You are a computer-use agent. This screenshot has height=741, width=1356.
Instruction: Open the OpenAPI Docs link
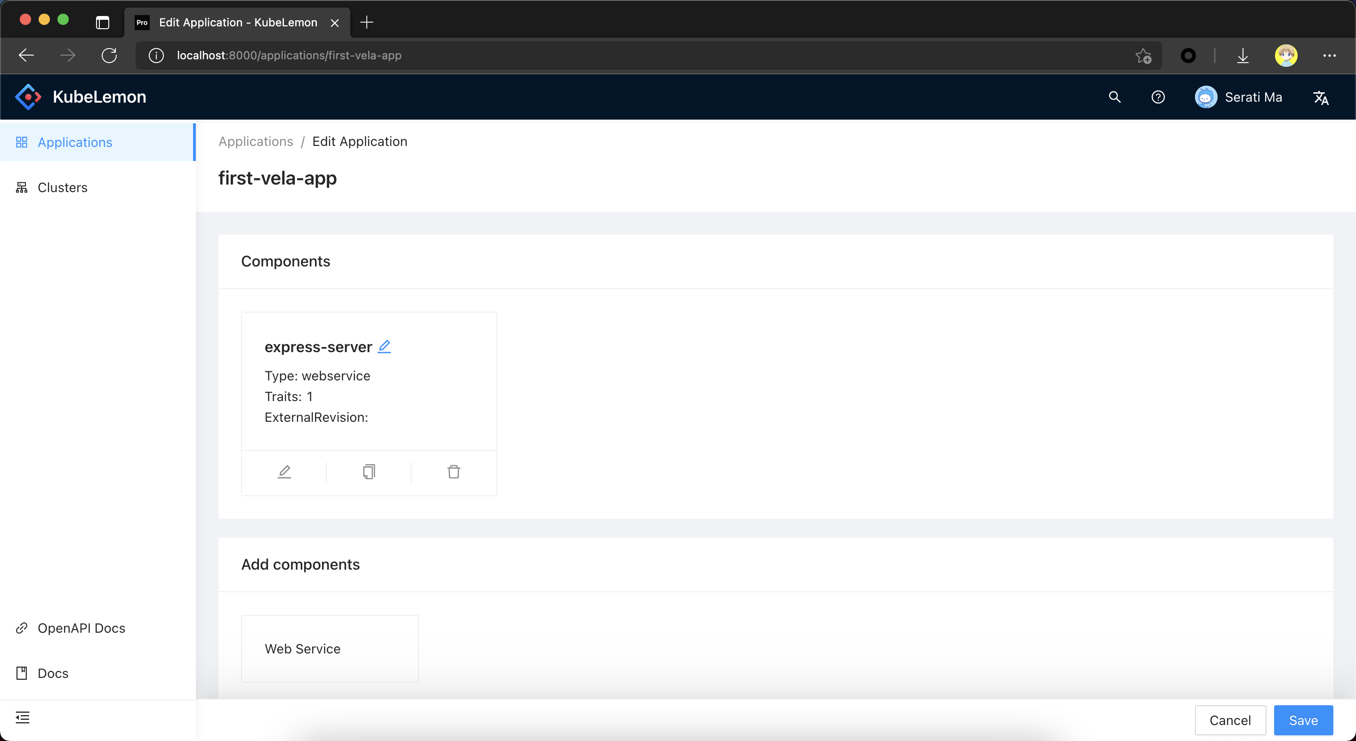tap(81, 628)
